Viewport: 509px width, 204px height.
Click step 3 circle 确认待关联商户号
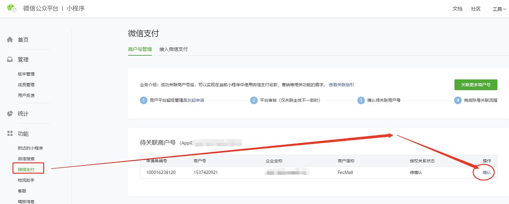point(361,100)
